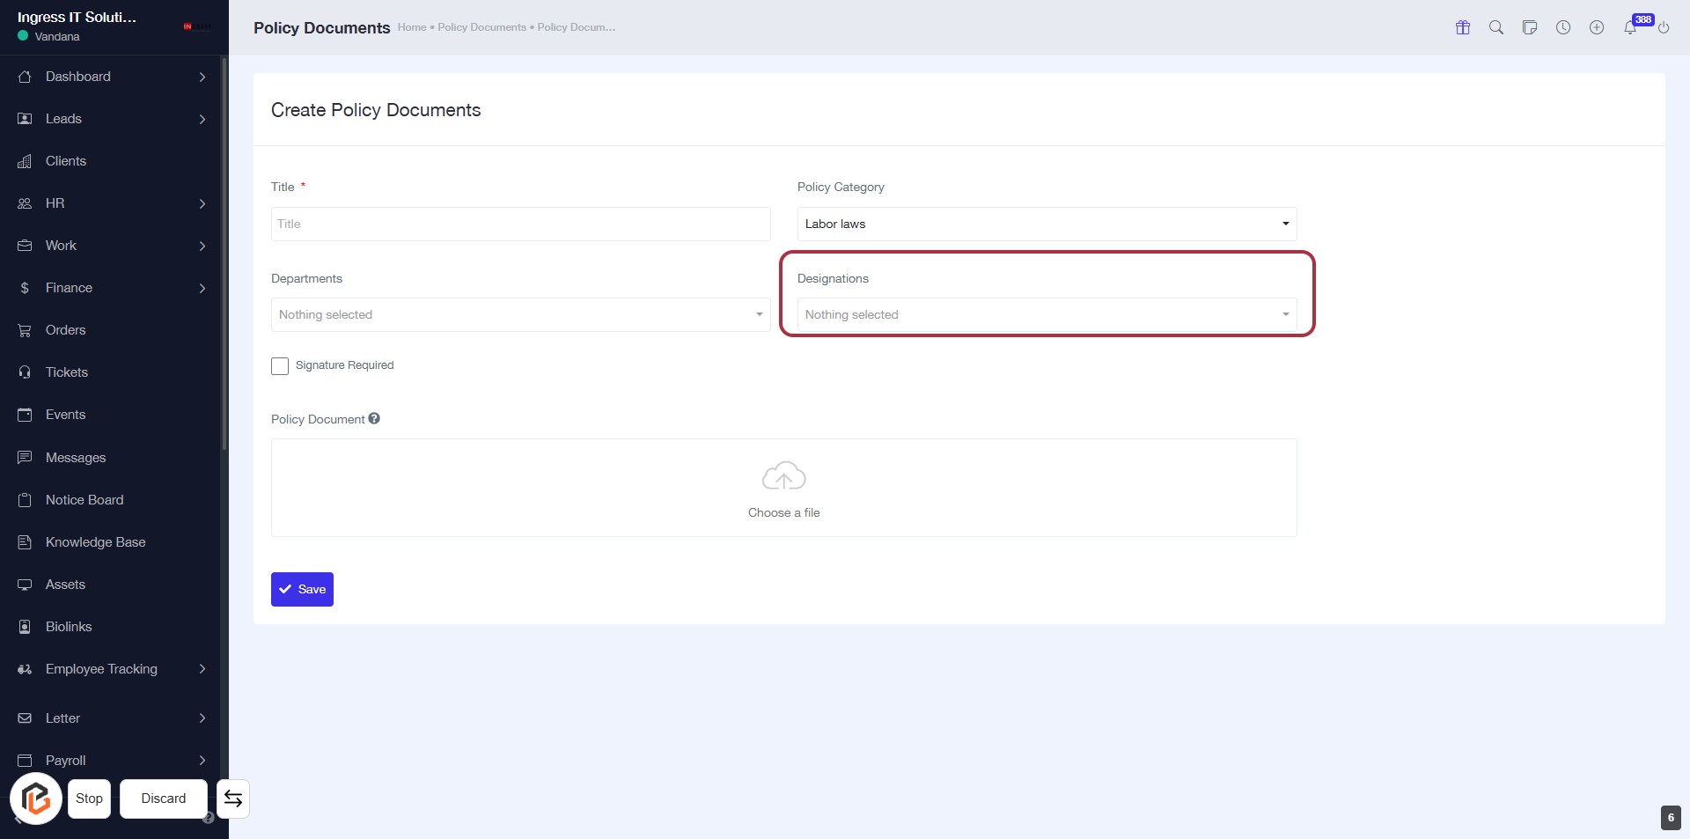1690x839 pixels.
Task: Open search using the magnifier icon
Action: 1496,27
